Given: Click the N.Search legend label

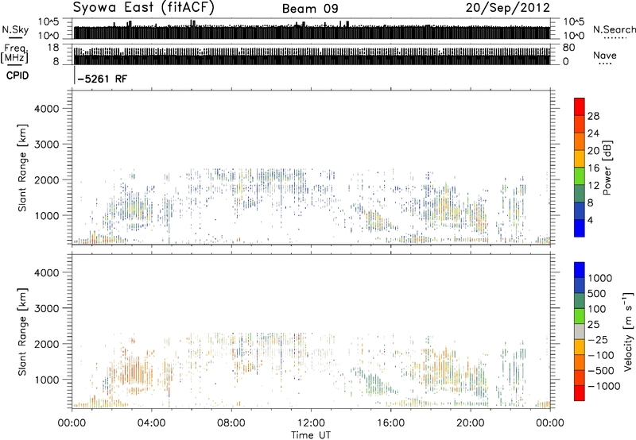Looking at the screenshot, I should 614,29.
